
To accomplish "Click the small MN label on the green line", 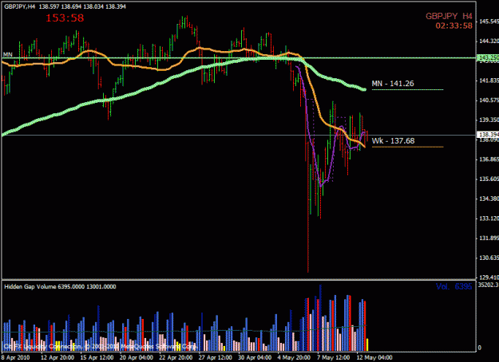I will (8, 55).
